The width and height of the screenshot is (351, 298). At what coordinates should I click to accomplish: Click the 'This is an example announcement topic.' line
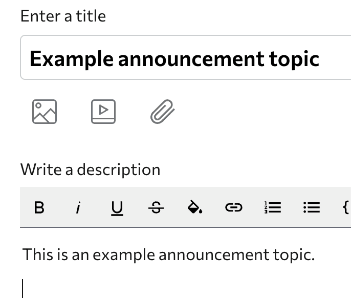pos(169,254)
